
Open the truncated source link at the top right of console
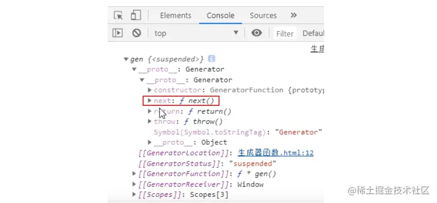[317, 49]
